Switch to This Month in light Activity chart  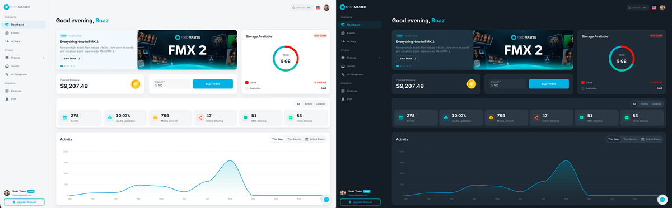pyautogui.click(x=294, y=139)
